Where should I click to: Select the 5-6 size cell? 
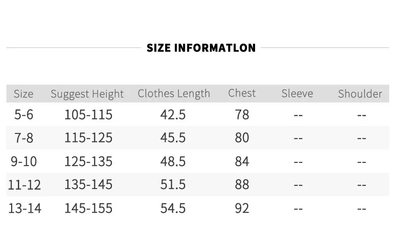(24, 114)
